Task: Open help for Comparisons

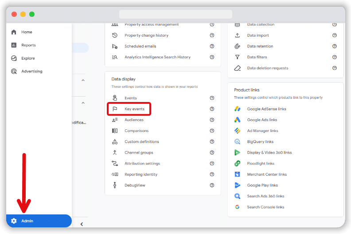Action: (212, 131)
